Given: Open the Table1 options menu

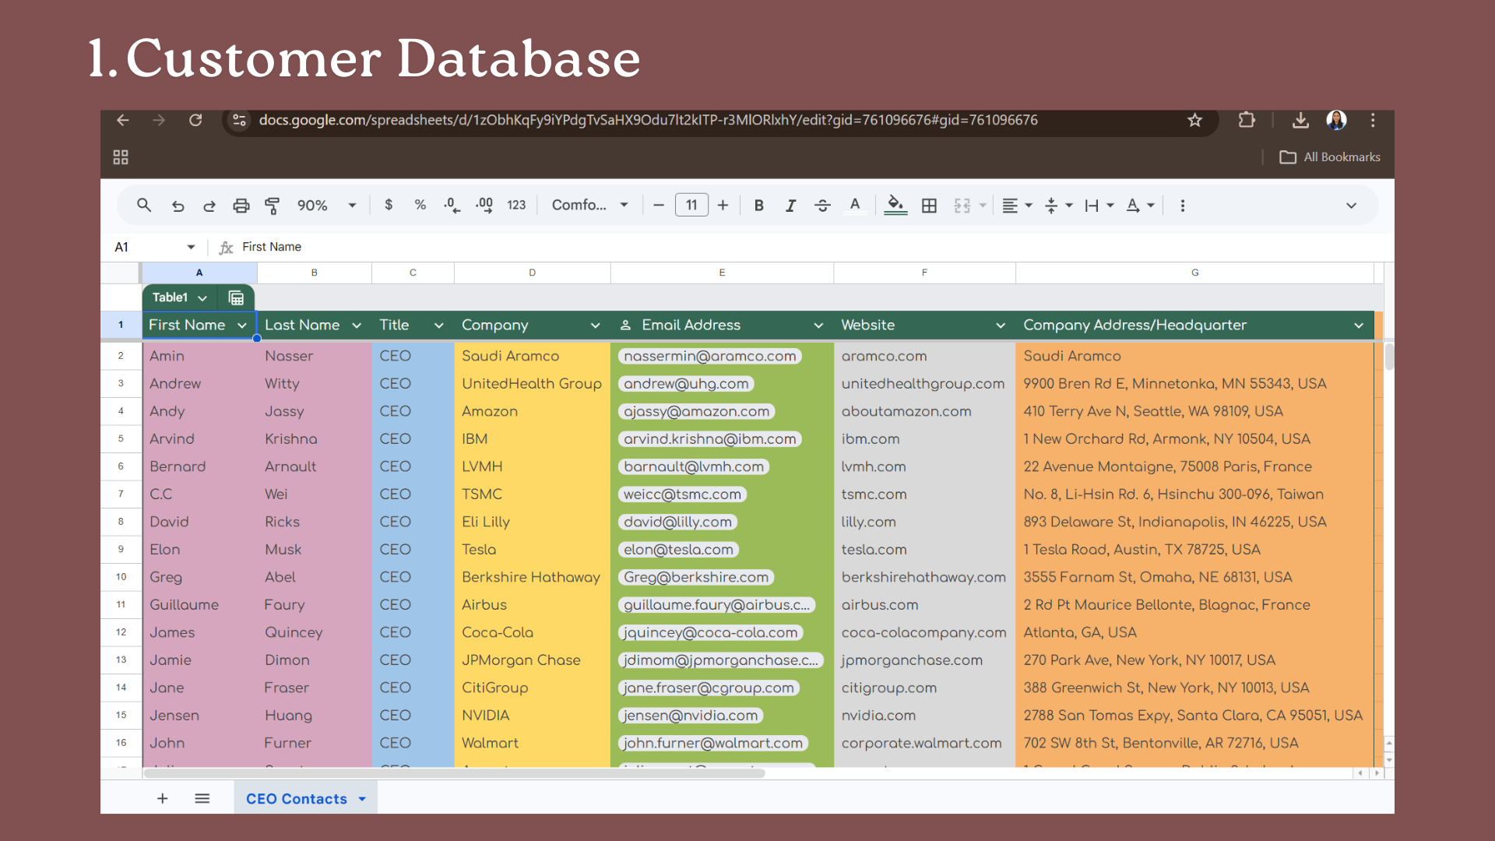Looking at the screenshot, I should coord(202,297).
